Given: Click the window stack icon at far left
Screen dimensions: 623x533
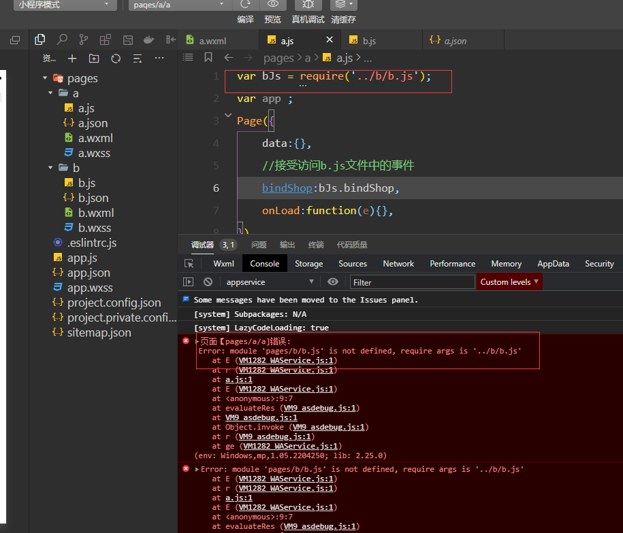Looking at the screenshot, I should (15, 40).
